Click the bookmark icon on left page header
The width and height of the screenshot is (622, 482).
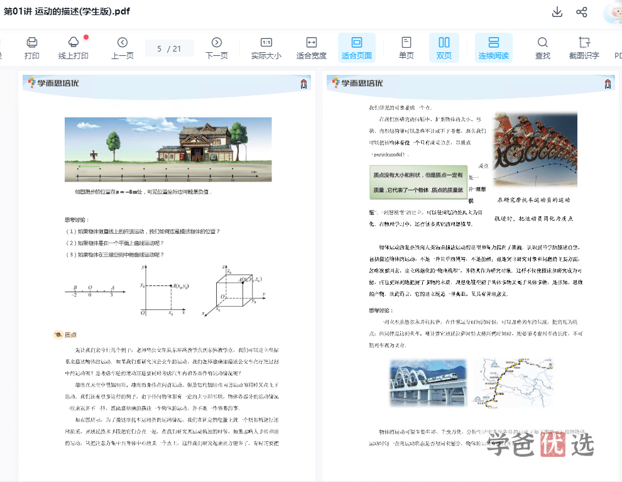point(304,84)
